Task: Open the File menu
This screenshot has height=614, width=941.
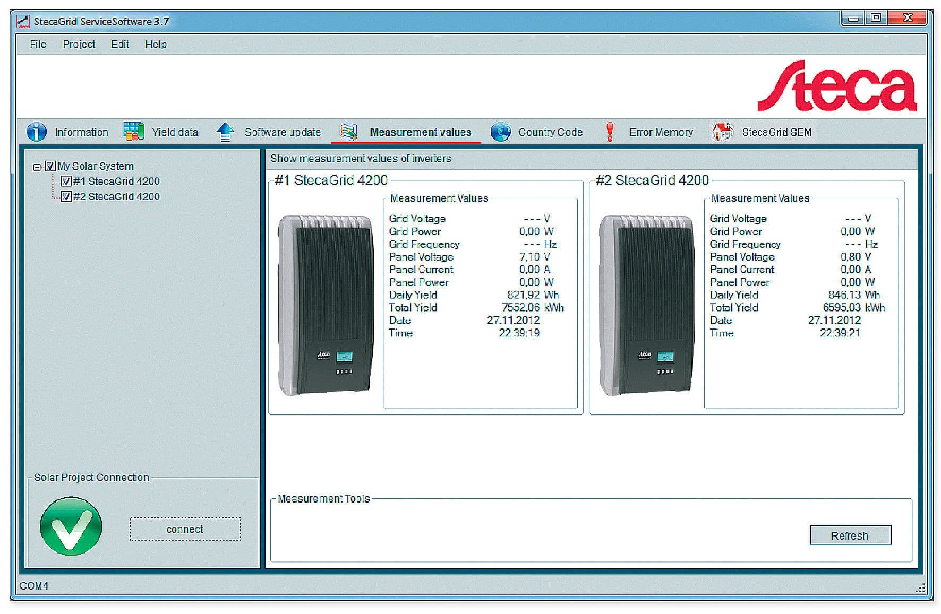Action: tap(38, 45)
